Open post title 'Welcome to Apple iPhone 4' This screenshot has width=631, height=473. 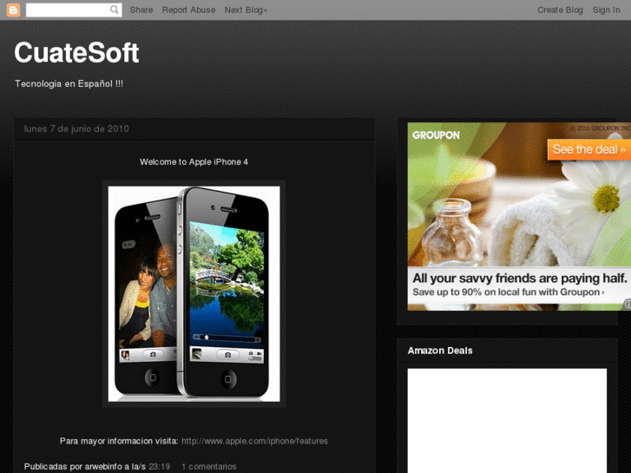[194, 161]
